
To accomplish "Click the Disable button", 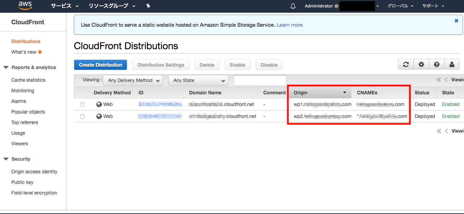I will click(x=269, y=65).
